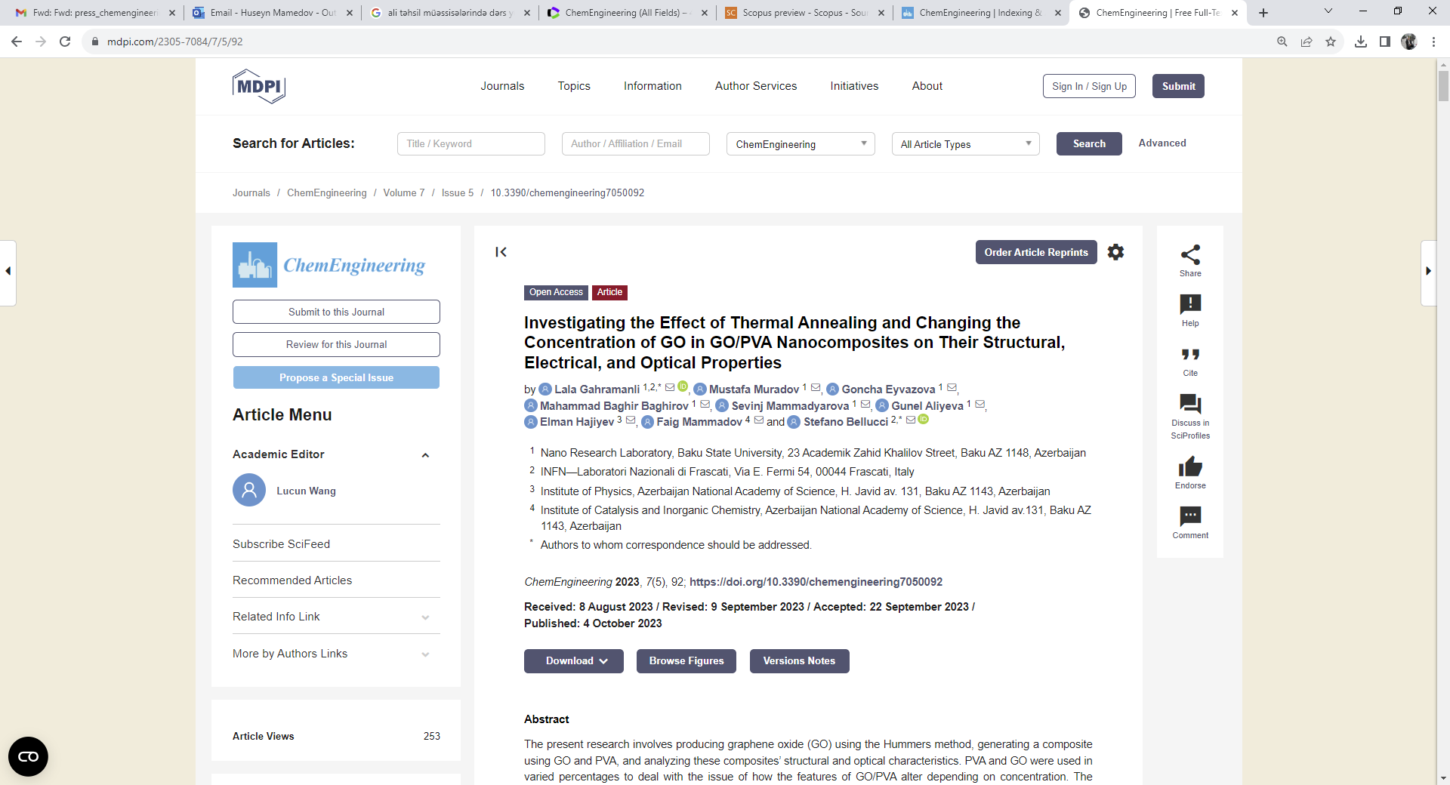Click the Help exclamation icon
This screenshot has width=1450, height=785.
[1190, 304]
